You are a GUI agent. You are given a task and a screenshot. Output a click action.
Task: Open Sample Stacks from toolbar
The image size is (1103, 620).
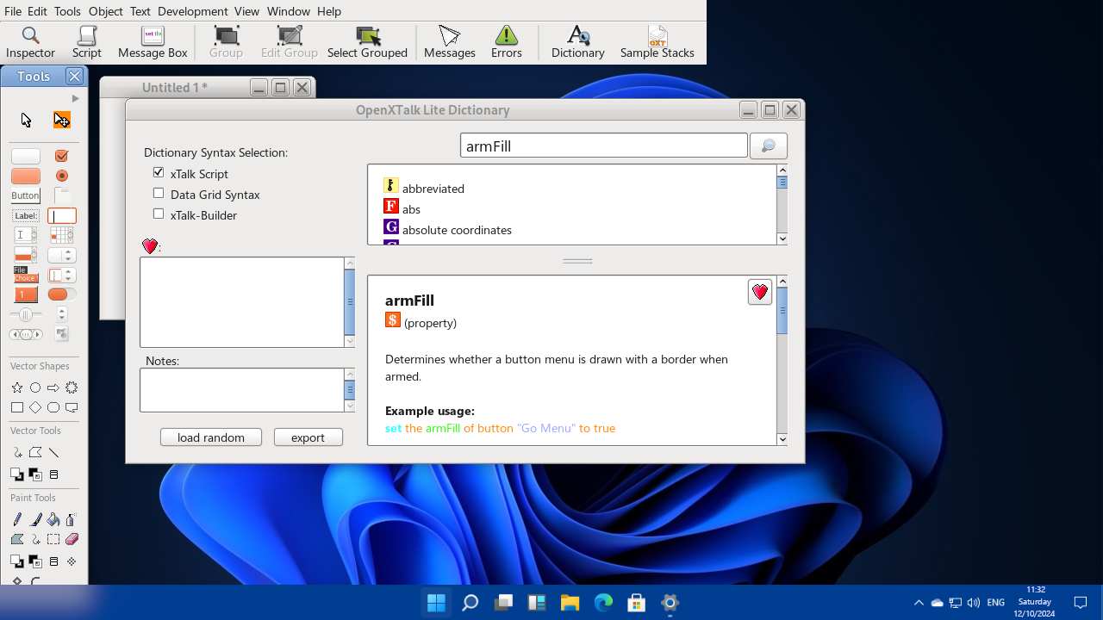(x=657, y=42)
